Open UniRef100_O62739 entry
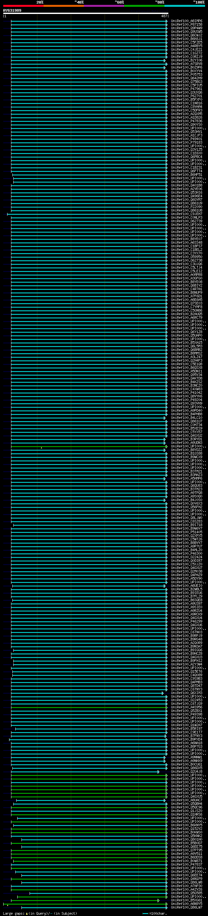This screenshot has height=916, width=208. tap(186, 221)
